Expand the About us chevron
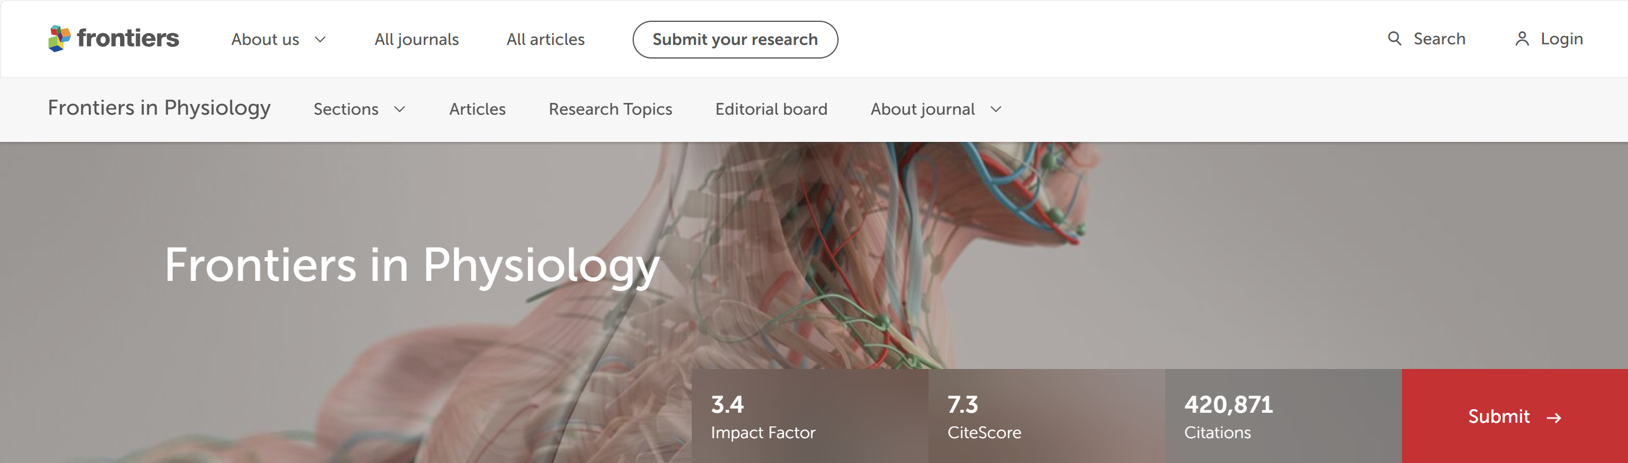 point(320,39)
